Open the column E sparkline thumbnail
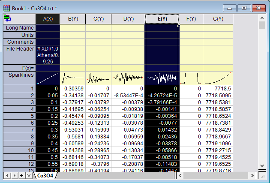This screenshot has width=270, height=183. (x=162, y=78)
